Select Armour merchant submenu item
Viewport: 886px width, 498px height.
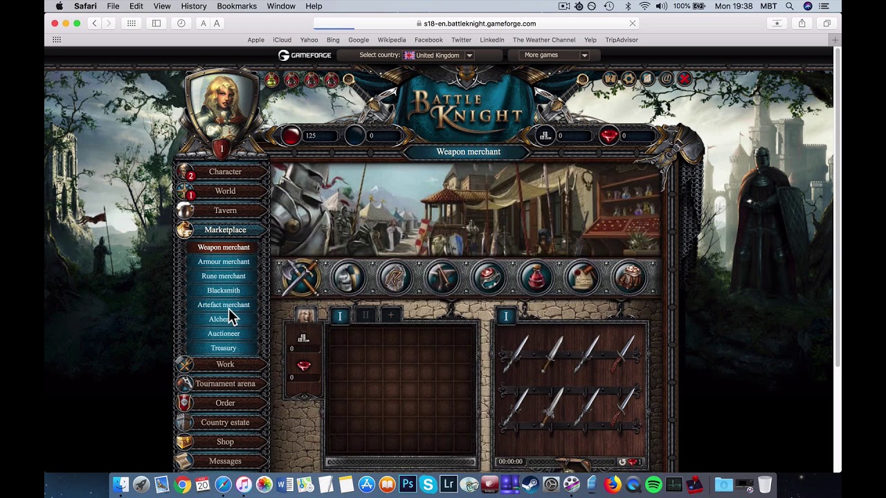click(224, 261)
